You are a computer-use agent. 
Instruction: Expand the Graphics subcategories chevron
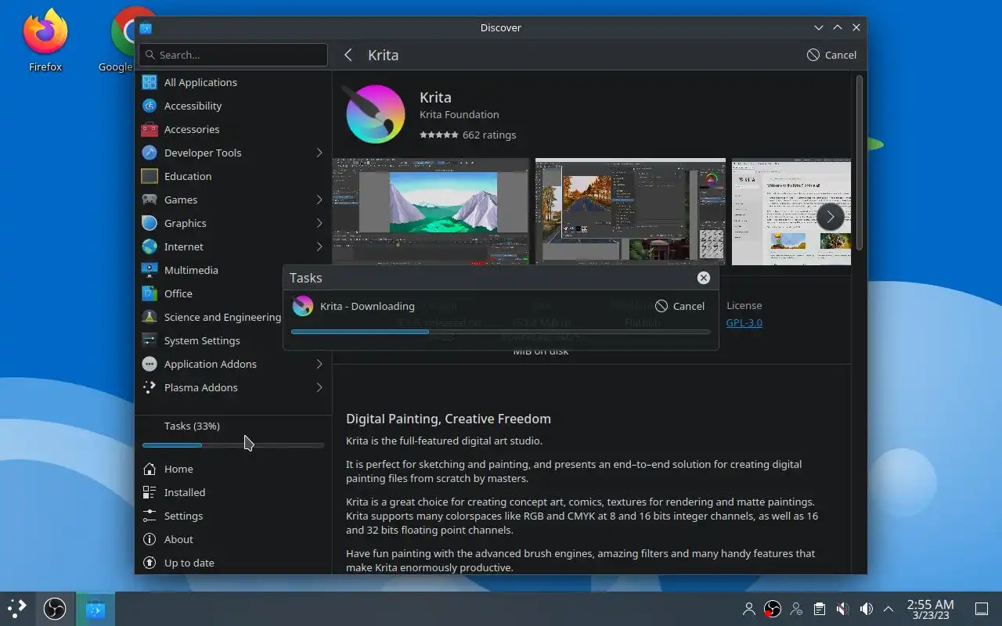[x=319, y=223]
